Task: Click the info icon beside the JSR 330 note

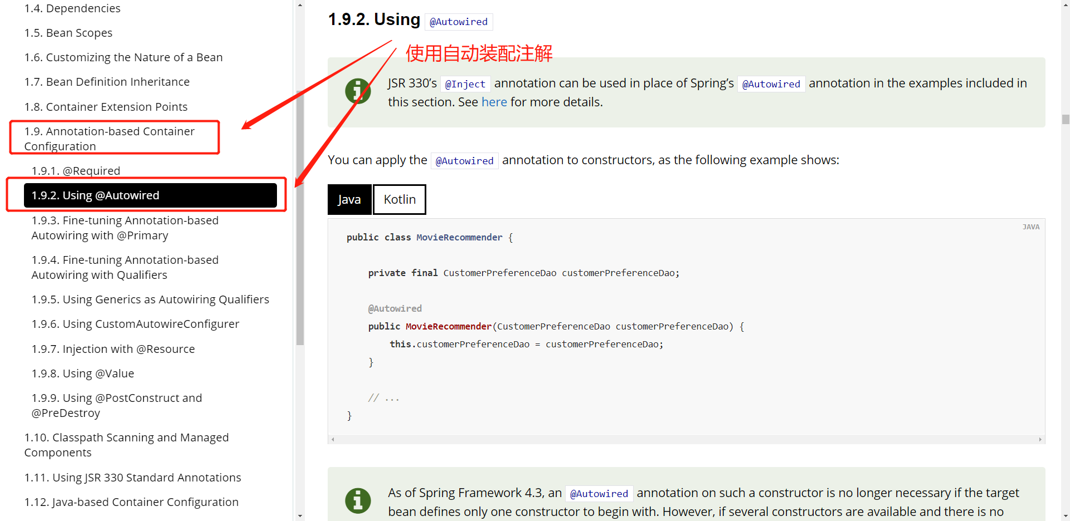Action: point(358,91)
